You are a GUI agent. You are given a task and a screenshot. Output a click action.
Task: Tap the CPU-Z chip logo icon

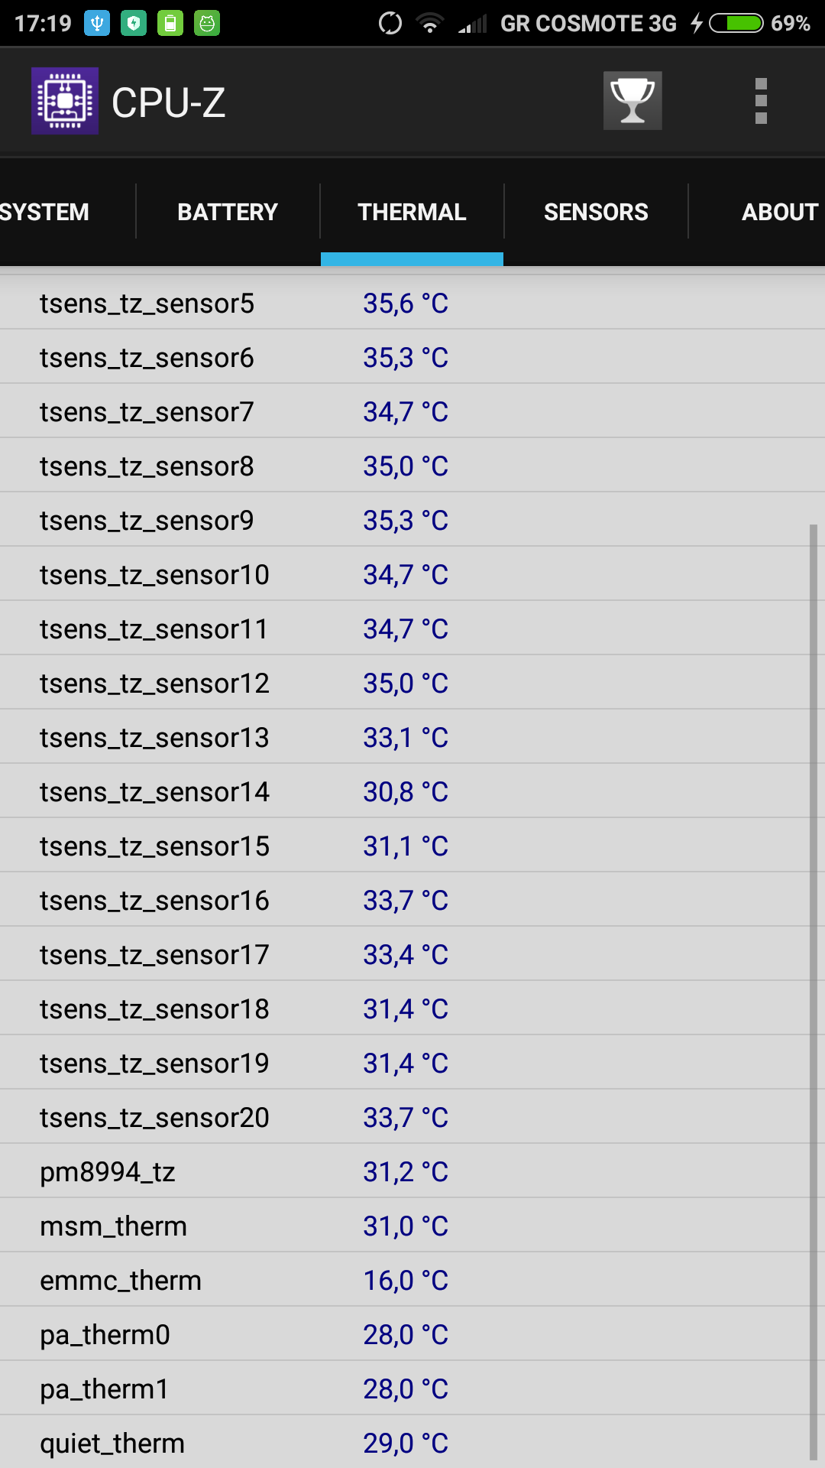pos(65,101)
